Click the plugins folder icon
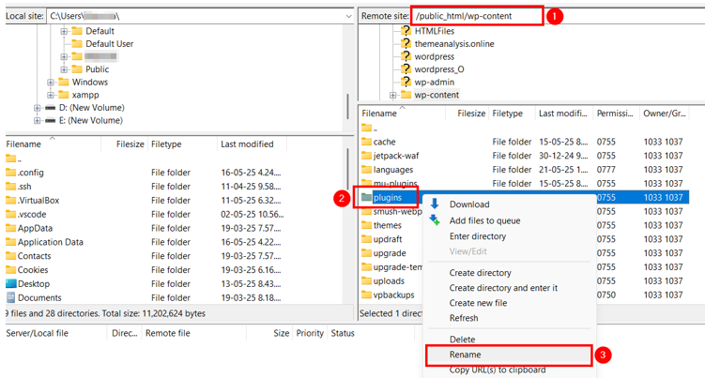Viewport: 705px width, 378px height. (x=366, y=197)
